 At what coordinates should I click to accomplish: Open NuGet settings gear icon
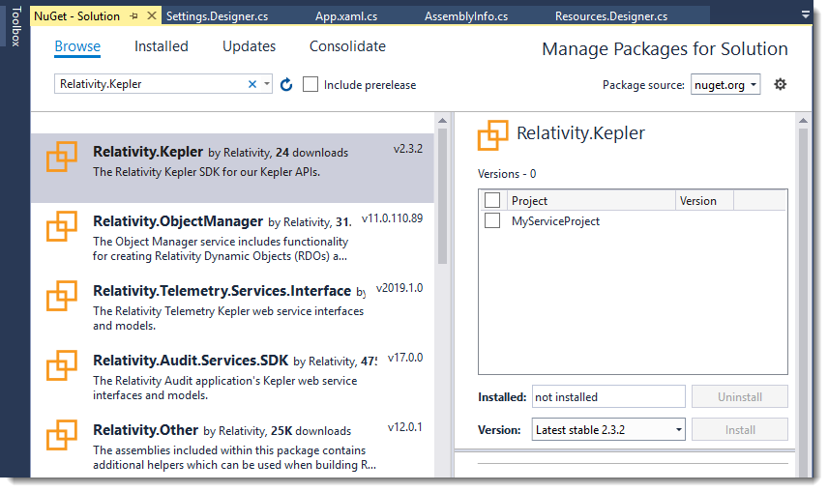[x=780, y=84]
